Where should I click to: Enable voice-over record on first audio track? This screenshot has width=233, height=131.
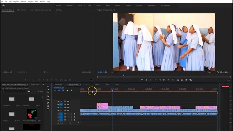[75, 114]
